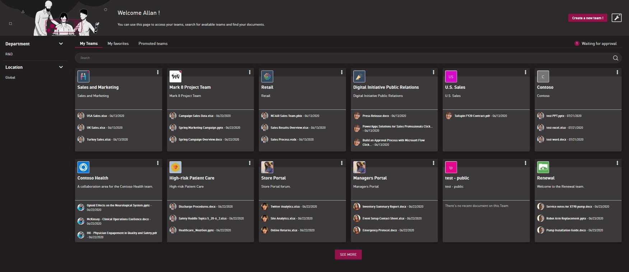Open UK Sales.xlsx document

96,128
